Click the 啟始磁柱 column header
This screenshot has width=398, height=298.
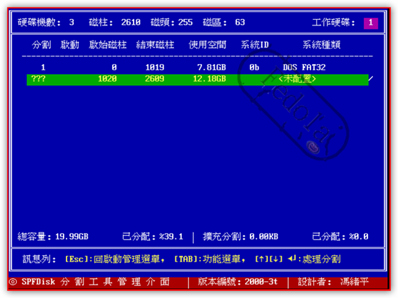(107, 45)
